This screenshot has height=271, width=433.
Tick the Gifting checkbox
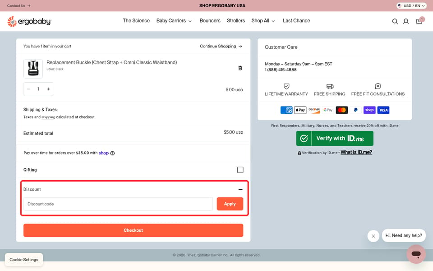click(x=240, y=170)
